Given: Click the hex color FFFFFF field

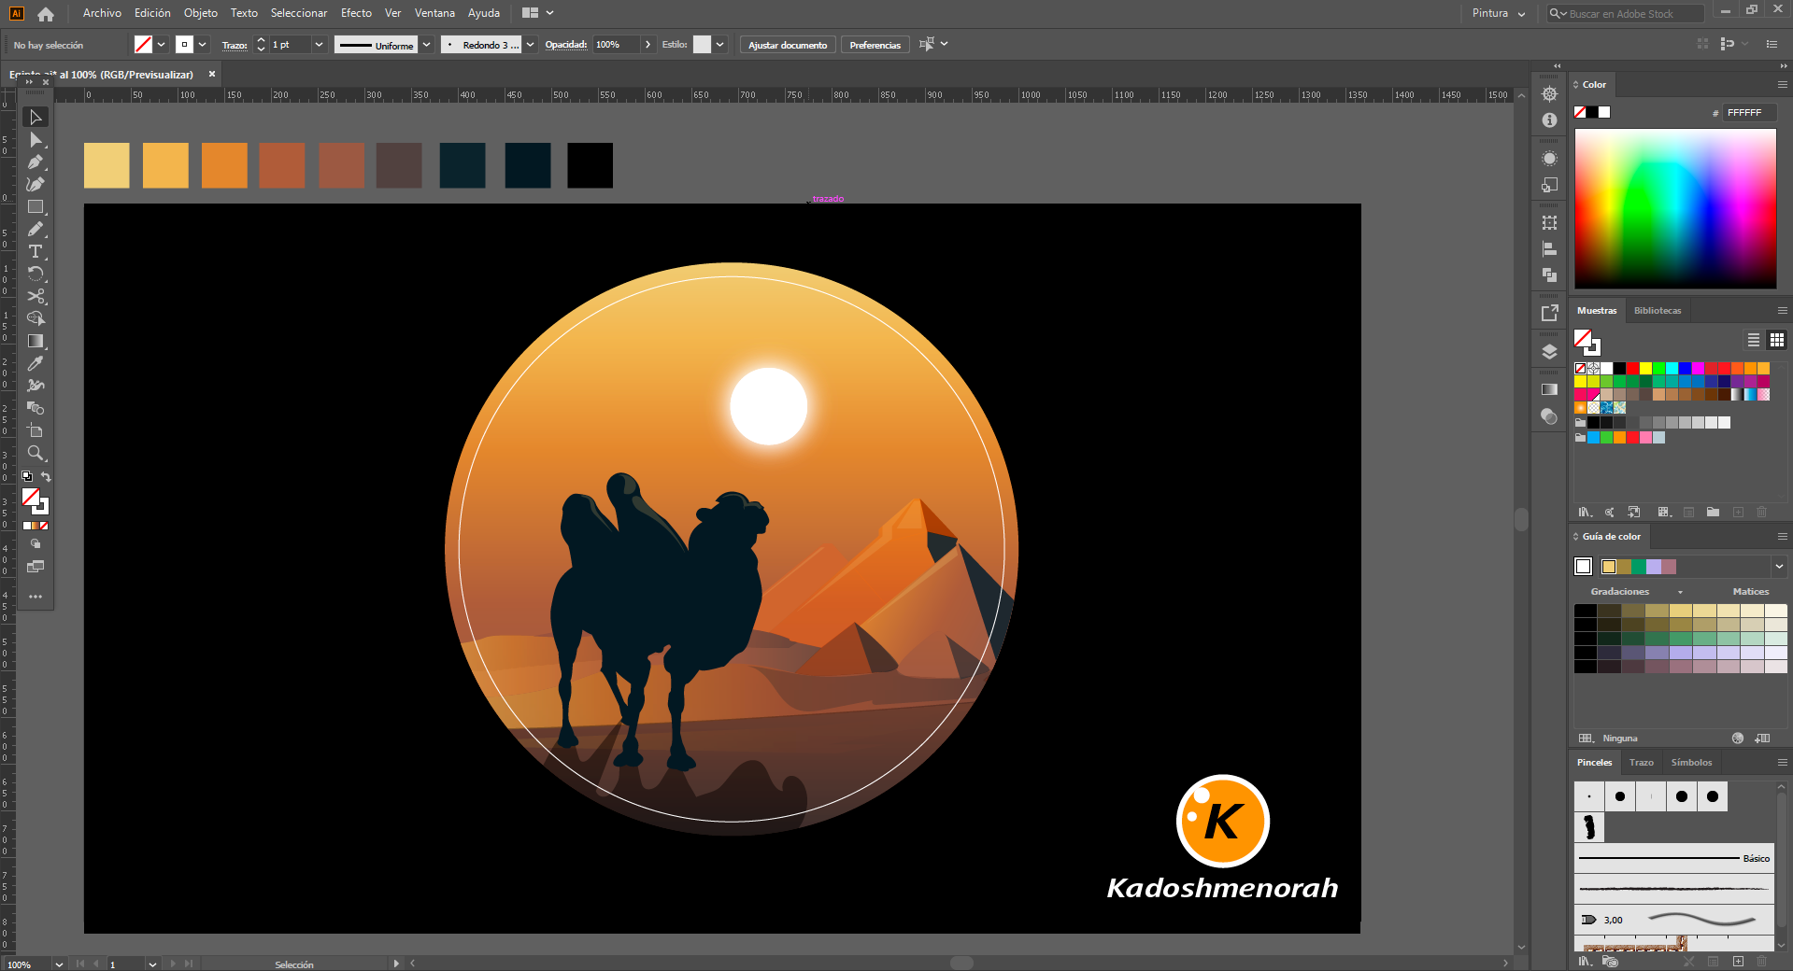Looking at the screenshot, I should click(x=1750, y=113).
